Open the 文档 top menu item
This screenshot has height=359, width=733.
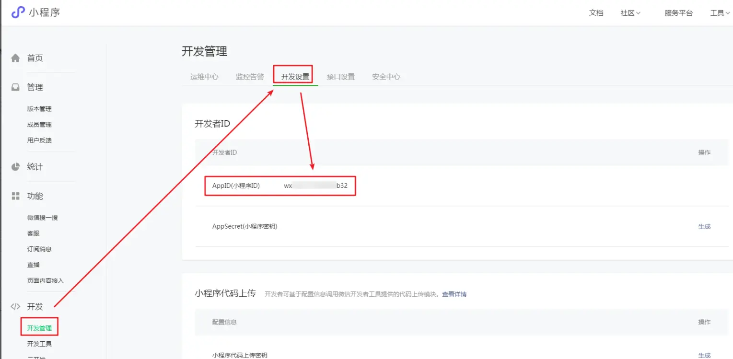(596, 13)
